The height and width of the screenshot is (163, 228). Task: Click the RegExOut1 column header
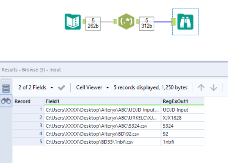[182, 101]
